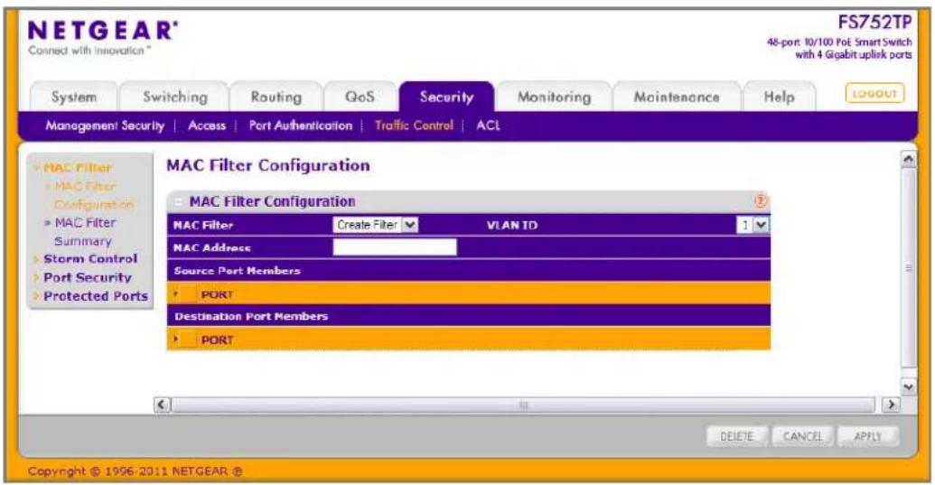Switch to the Maintenance tab
Screen dimensions: 935x485
(677, 97)
